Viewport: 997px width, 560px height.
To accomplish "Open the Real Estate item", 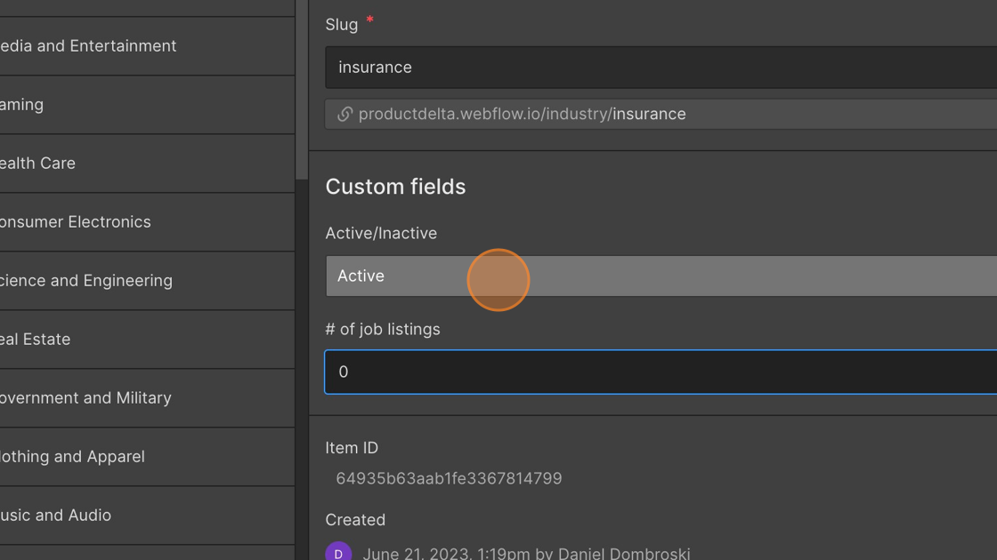I will click(x=147, y=339).
